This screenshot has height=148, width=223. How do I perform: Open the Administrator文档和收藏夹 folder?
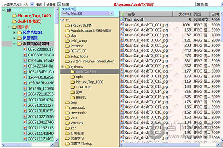[91, 30]
